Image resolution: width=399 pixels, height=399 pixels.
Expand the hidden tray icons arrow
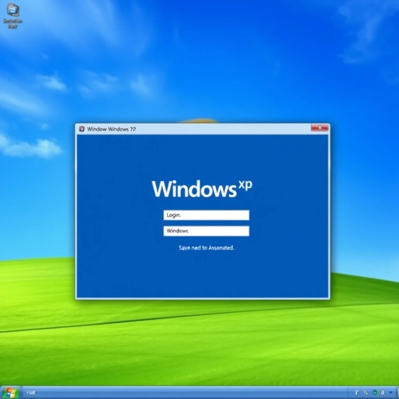tap(390, 393)
